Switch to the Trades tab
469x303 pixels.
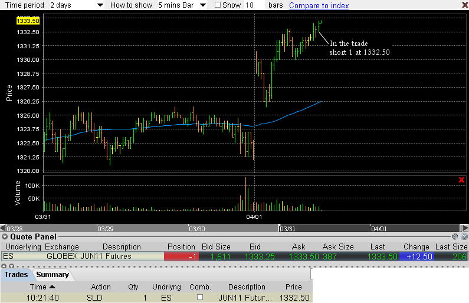click(x=16, y=275)
